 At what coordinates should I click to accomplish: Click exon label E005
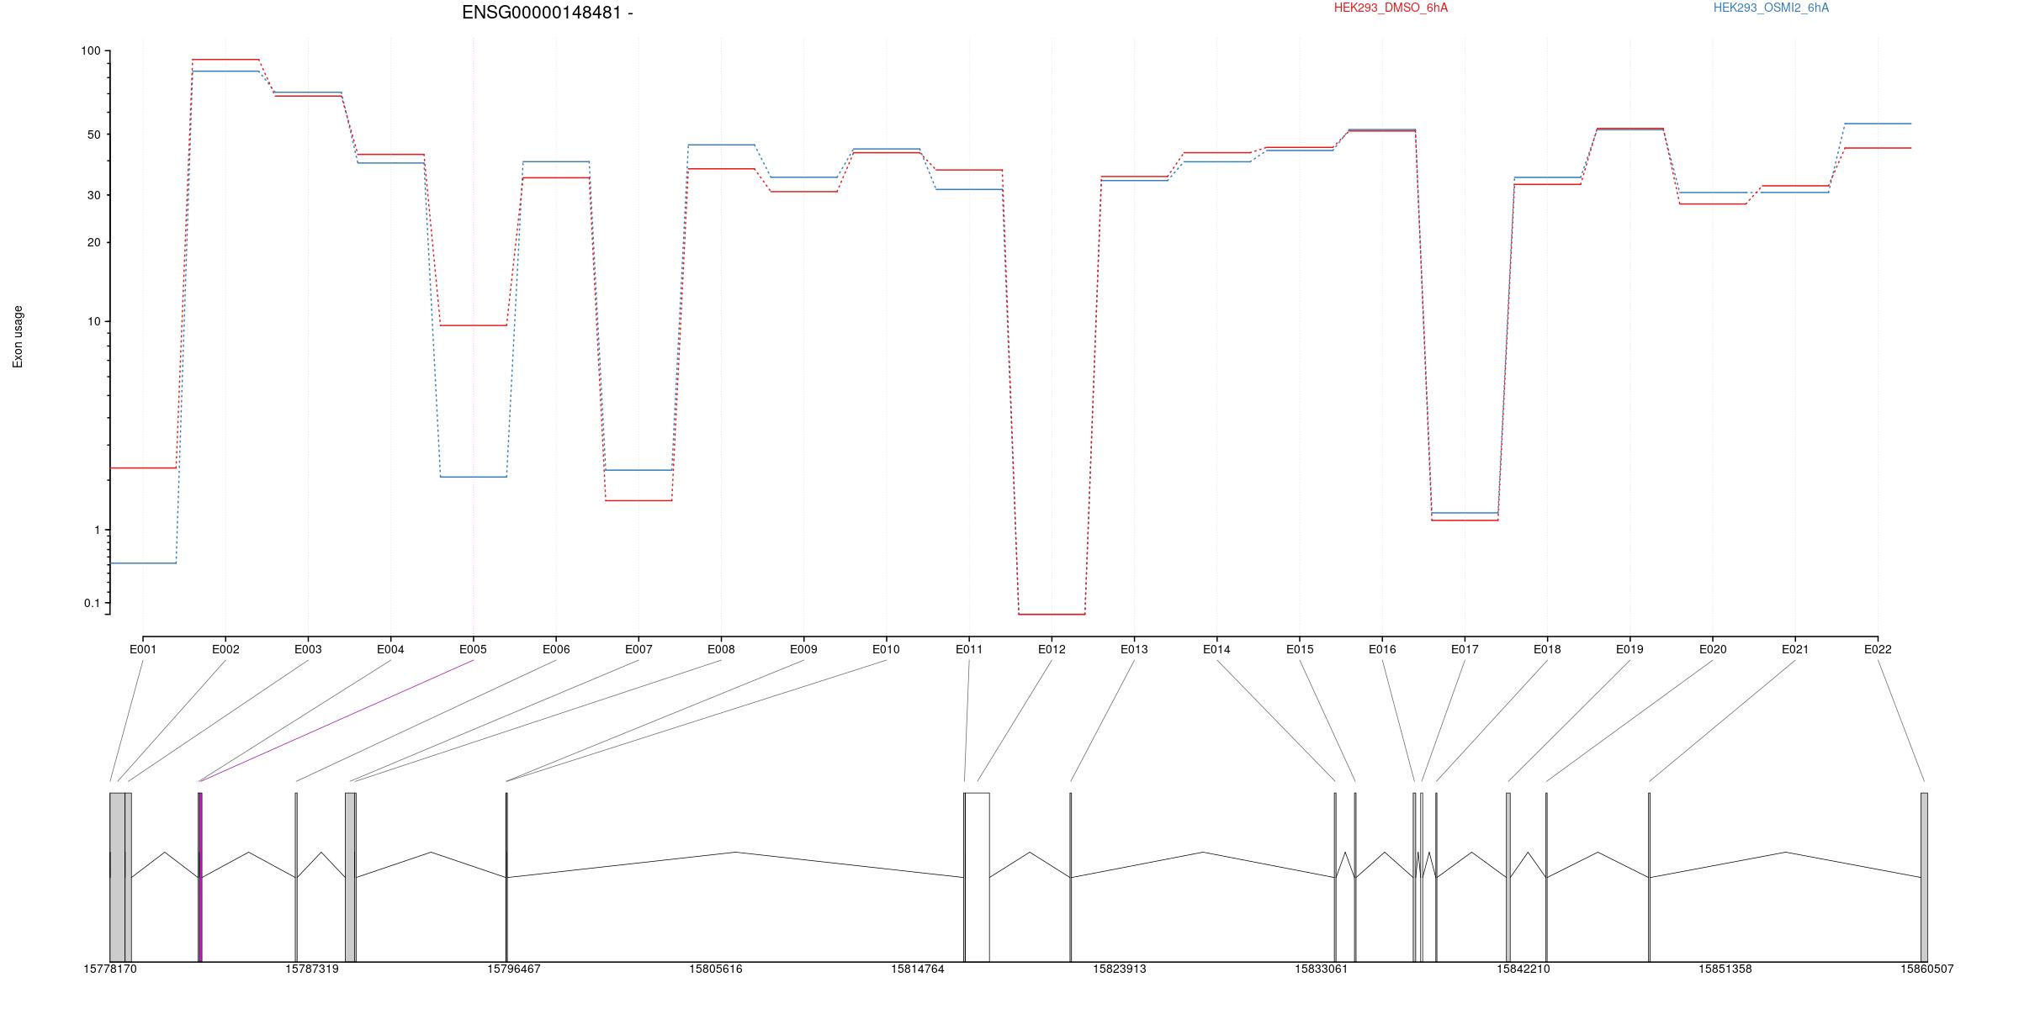pyautogui.click(x=473, y=649)
